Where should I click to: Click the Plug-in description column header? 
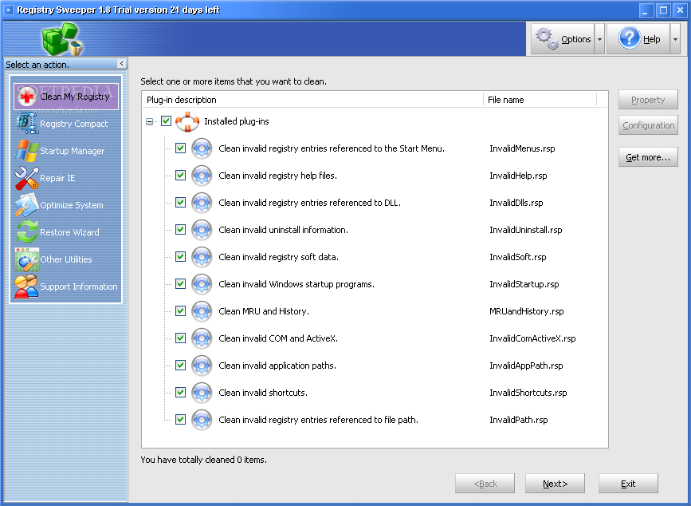tap(313, 100)
